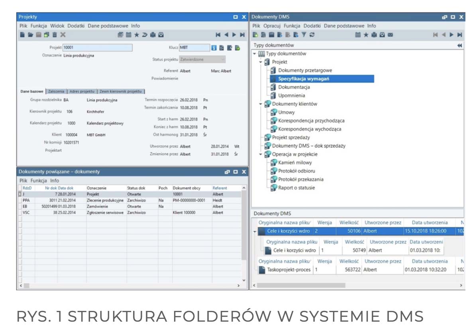Open the calendar icon in the Projekty toolbar

click(128, 35)
